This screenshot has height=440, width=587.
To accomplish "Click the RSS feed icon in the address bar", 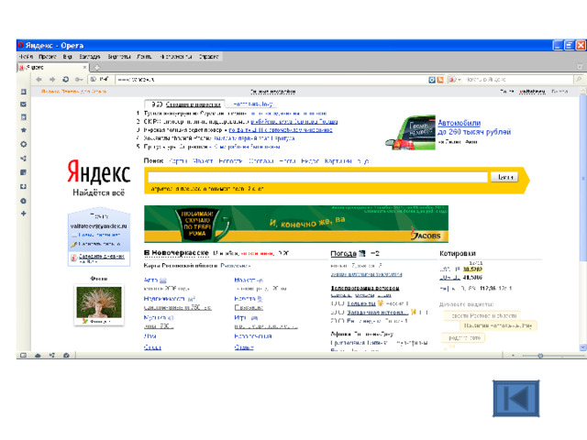I will (440, 80).
